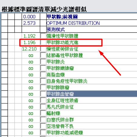Click the OPTIMUM DISTRIBUTION entry
Image resolution: width=137 pixels, height=137 pixels.
73,23
